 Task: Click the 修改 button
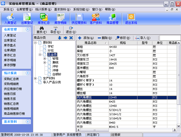tap(122, 38)
